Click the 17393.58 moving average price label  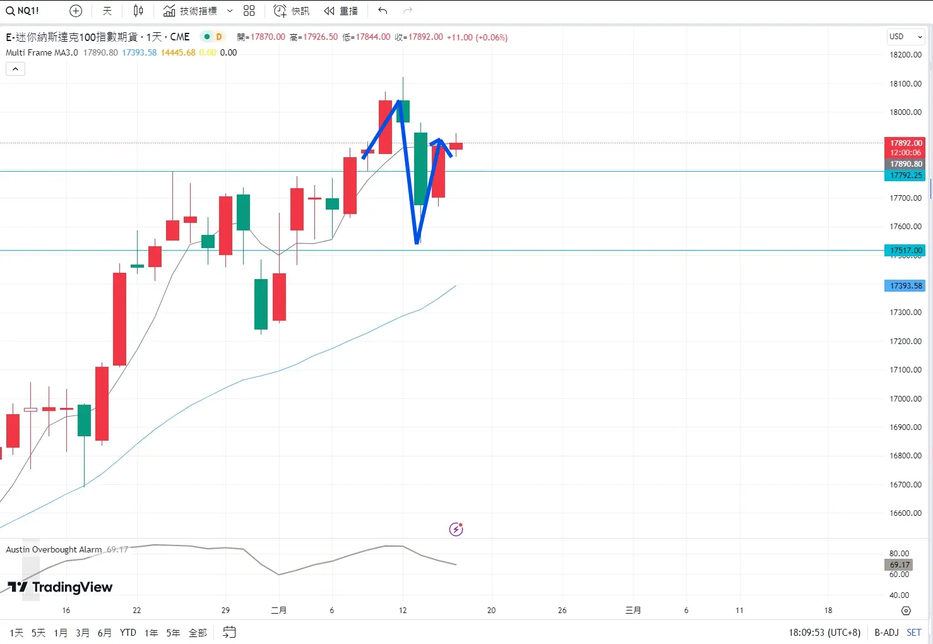(905, 286)
